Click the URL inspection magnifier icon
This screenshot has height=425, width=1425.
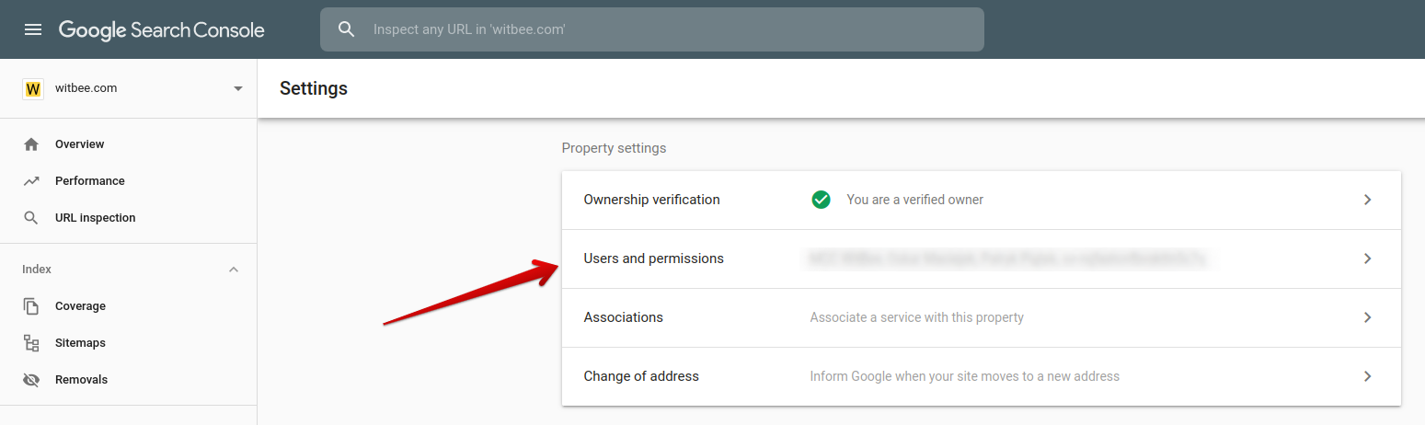31,218
